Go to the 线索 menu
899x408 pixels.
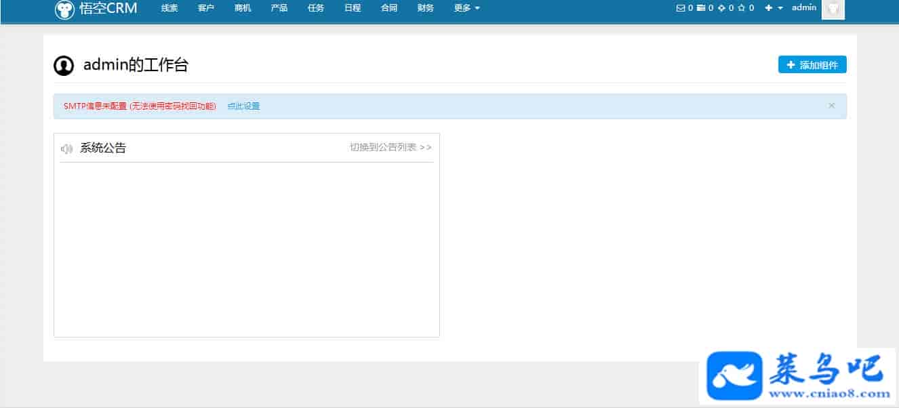pyautogui.click(x=169, y=8)
